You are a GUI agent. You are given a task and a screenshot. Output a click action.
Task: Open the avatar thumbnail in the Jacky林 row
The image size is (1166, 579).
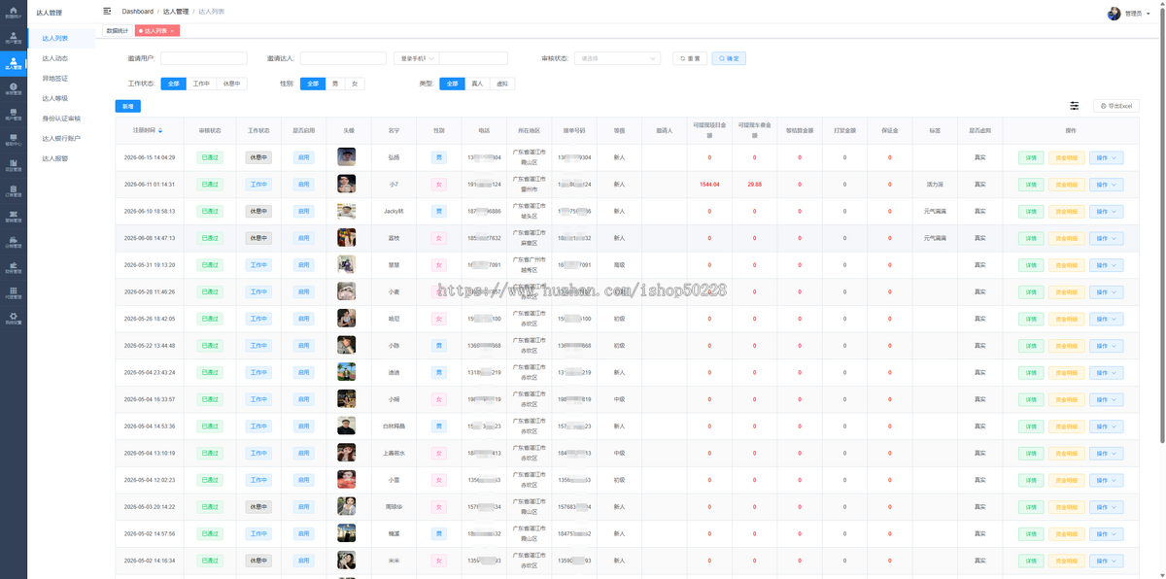click(x=346, y=211)
